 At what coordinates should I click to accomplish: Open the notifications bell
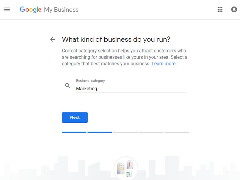coord(234,10)
